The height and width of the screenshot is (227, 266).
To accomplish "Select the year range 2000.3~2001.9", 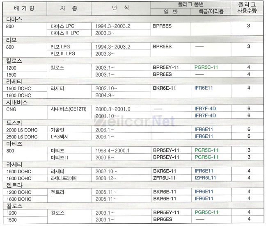I will 113,109.
